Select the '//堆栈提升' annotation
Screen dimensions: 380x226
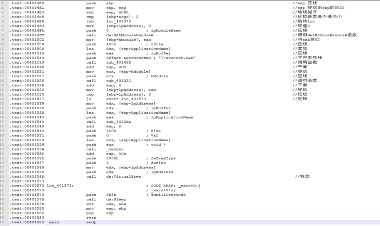coord(304,12)
